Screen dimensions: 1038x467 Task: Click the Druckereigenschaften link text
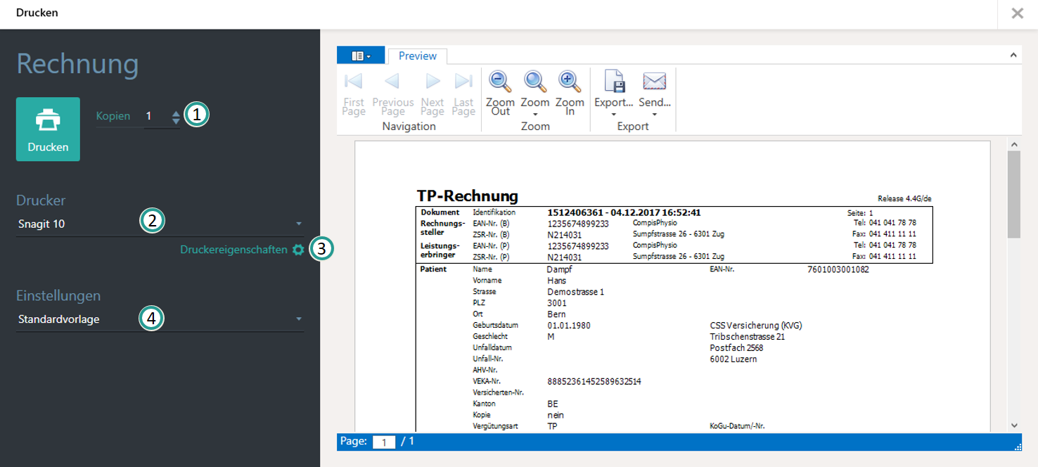[233, 250]
